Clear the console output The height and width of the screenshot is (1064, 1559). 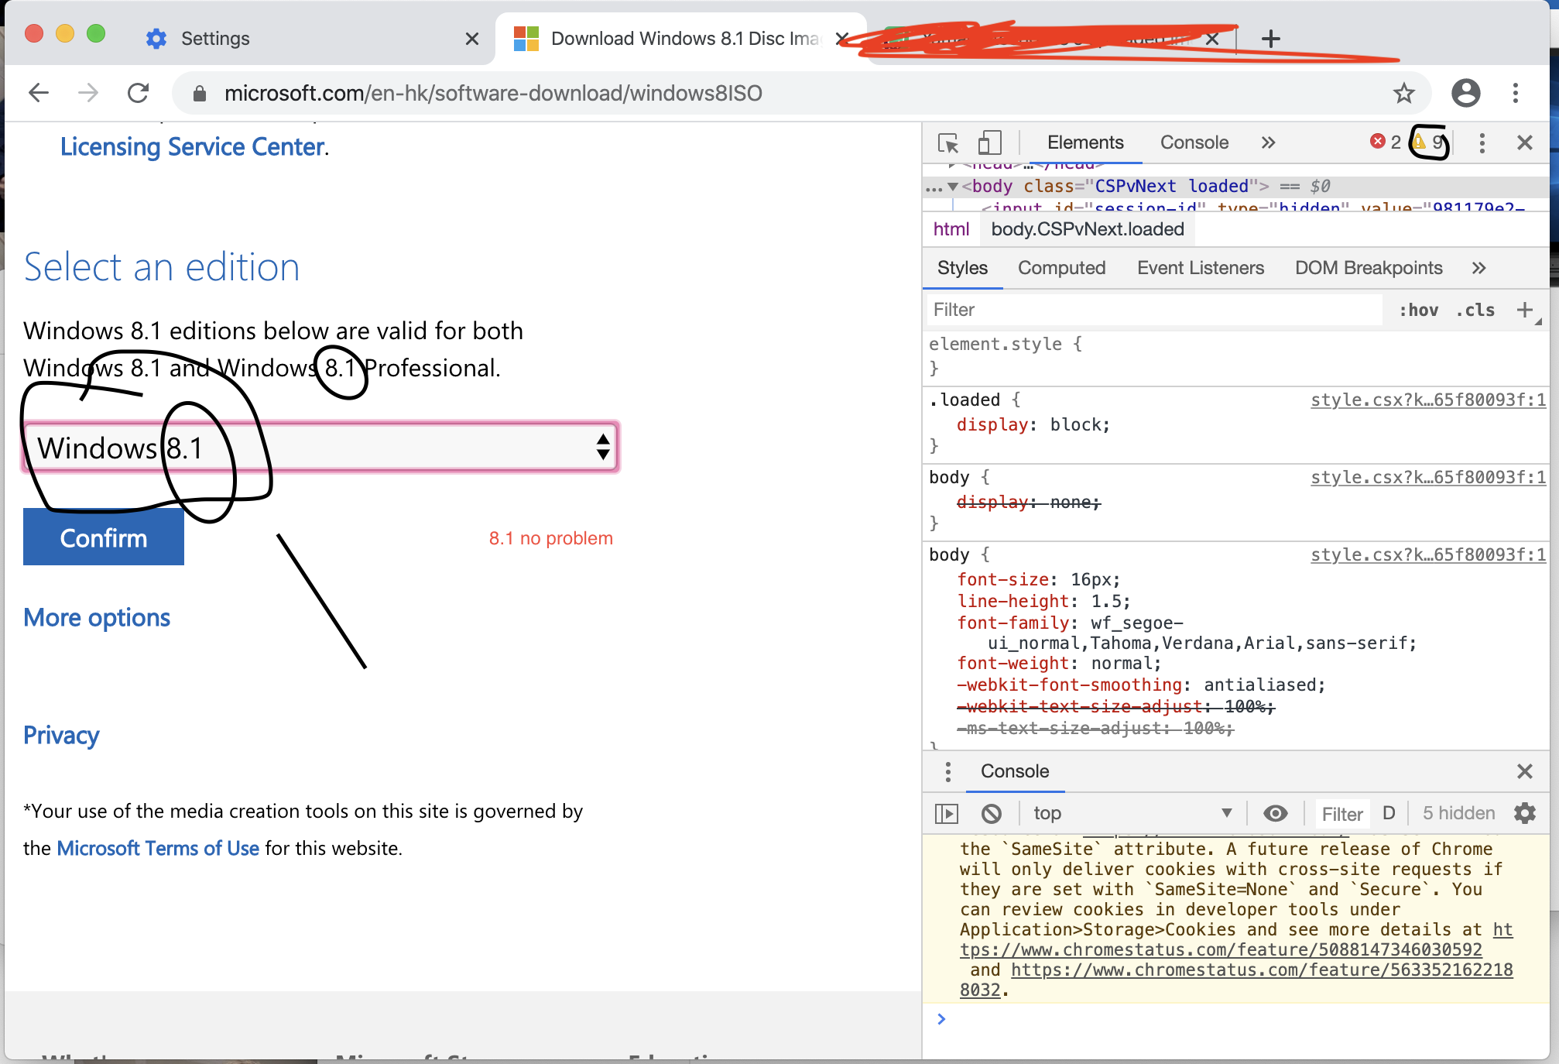(991, 813)
